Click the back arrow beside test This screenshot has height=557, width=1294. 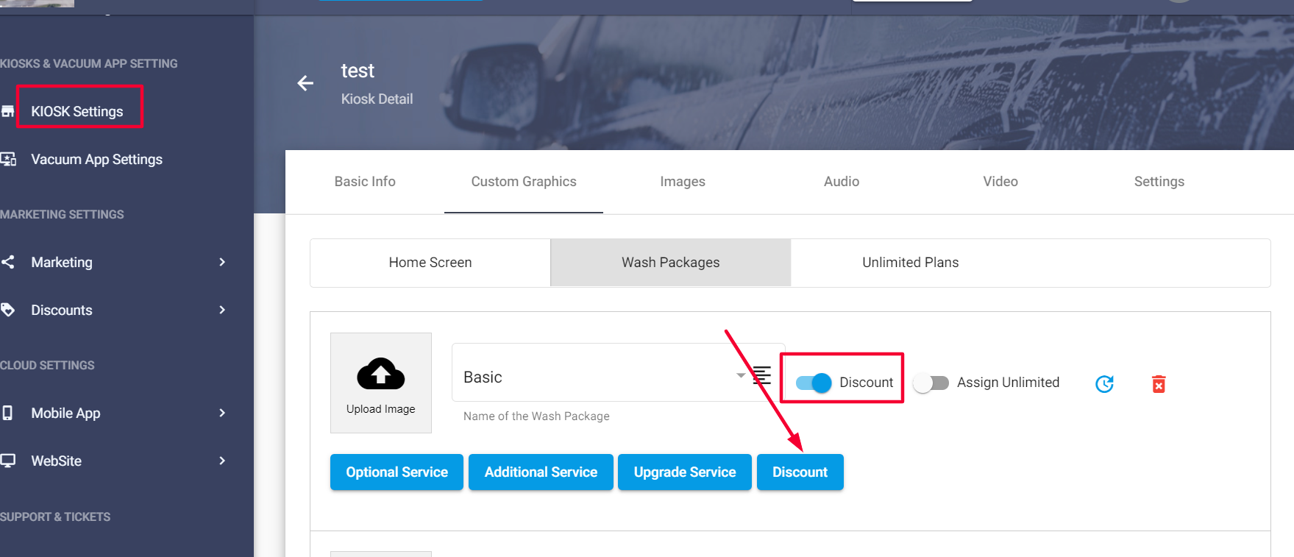coord(305,83)
